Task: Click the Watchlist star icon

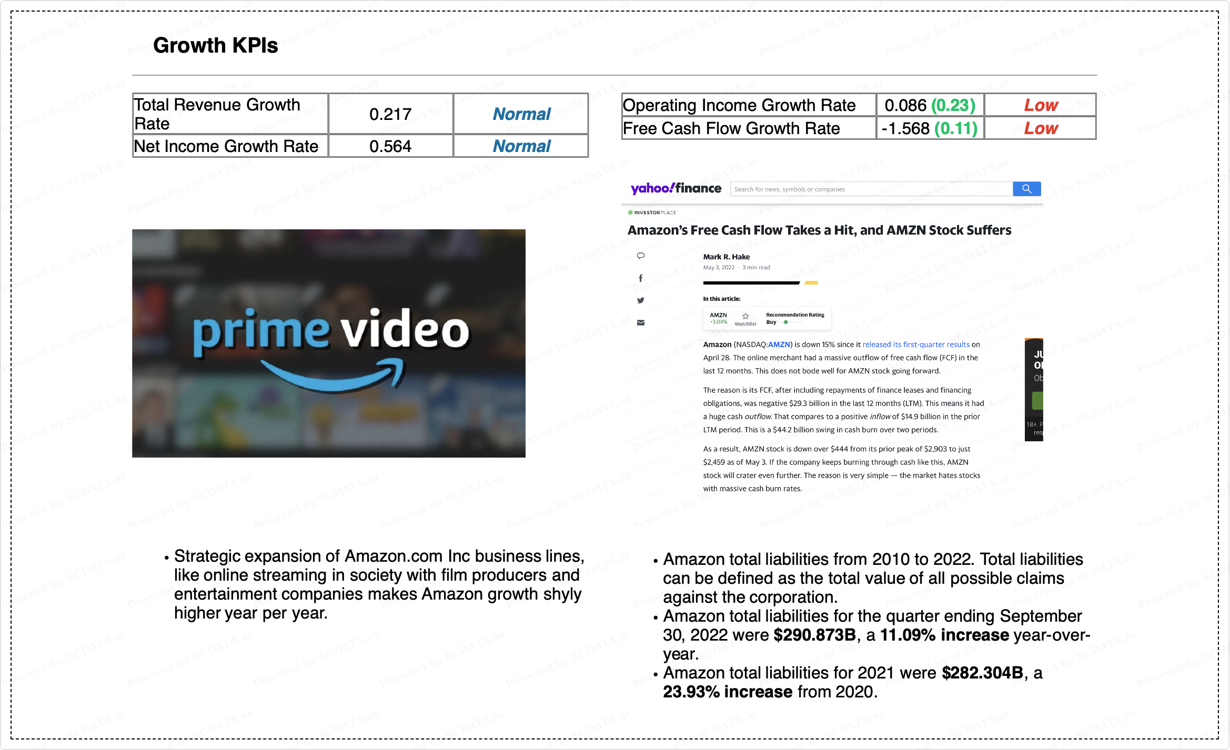Action: tap(745, 317)
